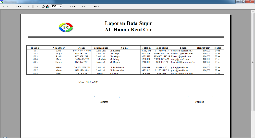The width and height of the screenshot is (255, 138).
Task: Click the Handphone column header
Action: (162, 48)
